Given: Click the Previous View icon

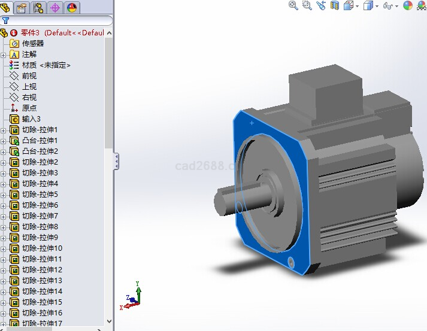Looking at the screenshot, I should tap(321, 5).
